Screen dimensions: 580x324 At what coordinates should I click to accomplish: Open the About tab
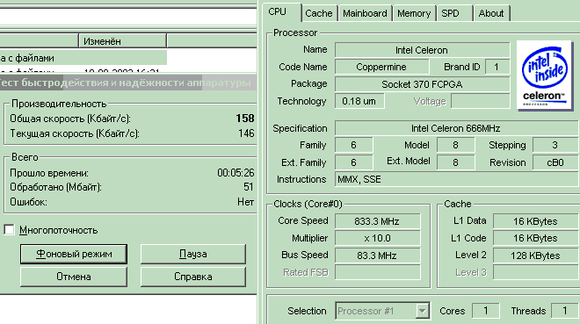click(x=491, y=13)
